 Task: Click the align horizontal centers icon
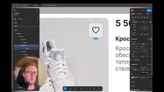136,17
